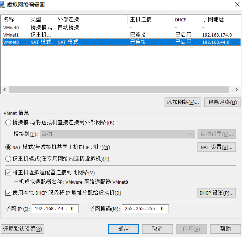
Task: Select the VMnet8 NAT network row
Action: tap(122, 42)
